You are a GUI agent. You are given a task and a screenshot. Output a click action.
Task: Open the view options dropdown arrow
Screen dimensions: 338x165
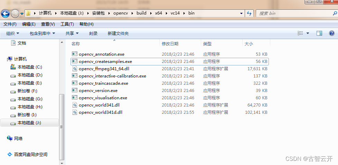coord(308,33)
